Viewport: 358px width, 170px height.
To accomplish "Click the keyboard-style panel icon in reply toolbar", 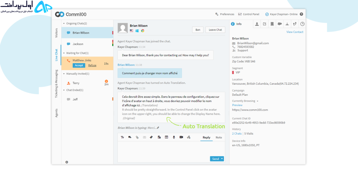I will 166,138.
